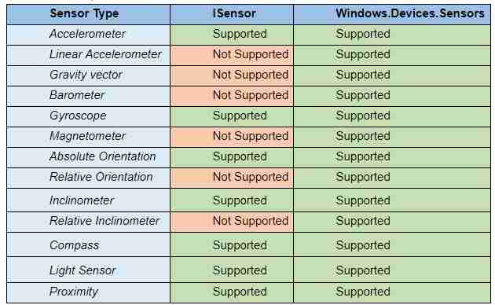Click the Linear Accelerometer cell

(x=105, y=54)
